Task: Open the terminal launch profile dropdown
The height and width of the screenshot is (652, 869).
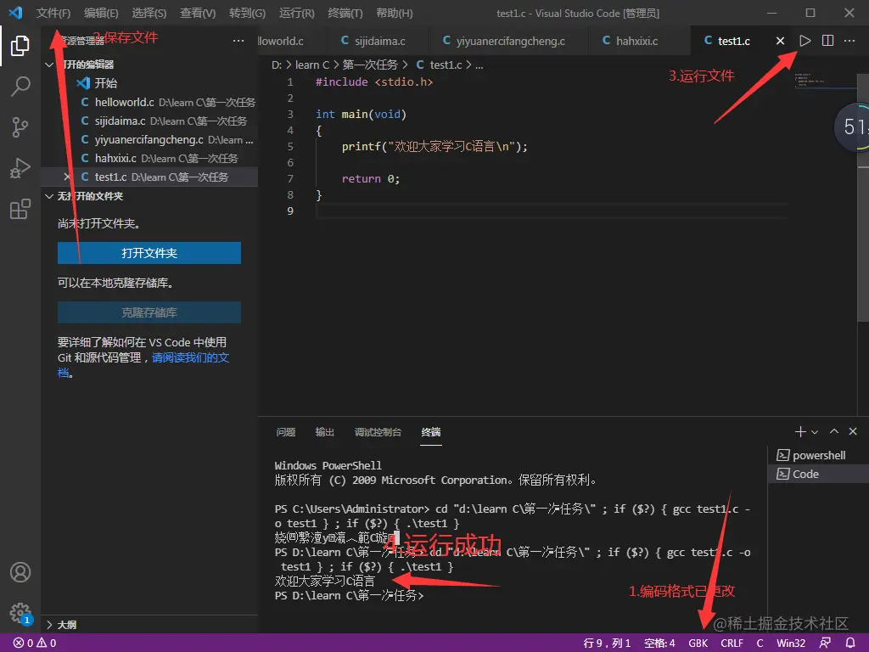Action: pos(815,431)
